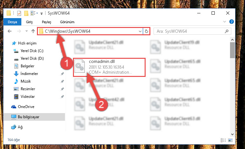Open the Help question mark icon
245x149 pixels.
231,22
